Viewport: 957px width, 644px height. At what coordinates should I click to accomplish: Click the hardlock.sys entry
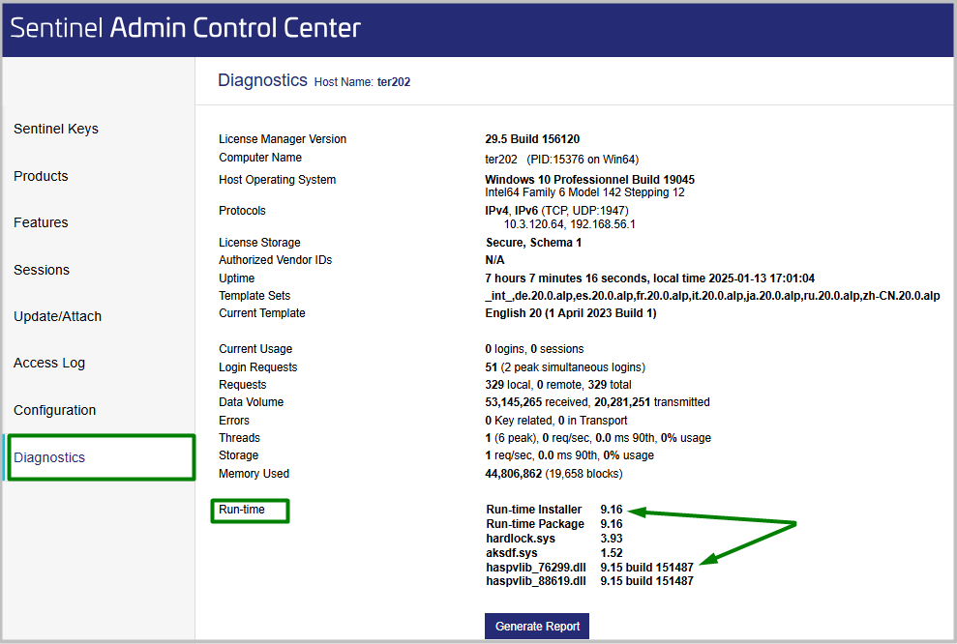[521, 539]
